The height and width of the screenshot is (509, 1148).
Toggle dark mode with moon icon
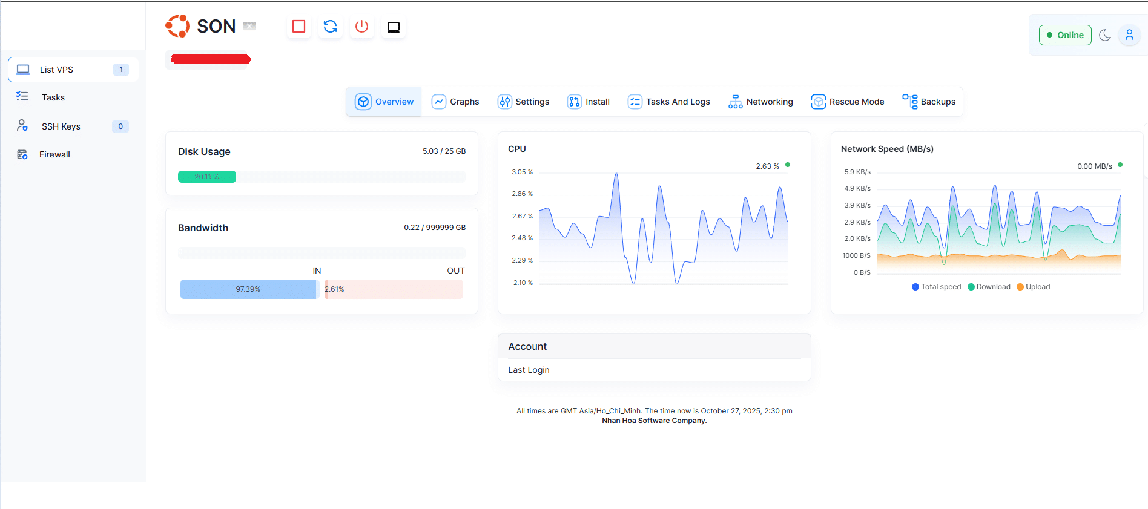click(x=1105, y=35)
